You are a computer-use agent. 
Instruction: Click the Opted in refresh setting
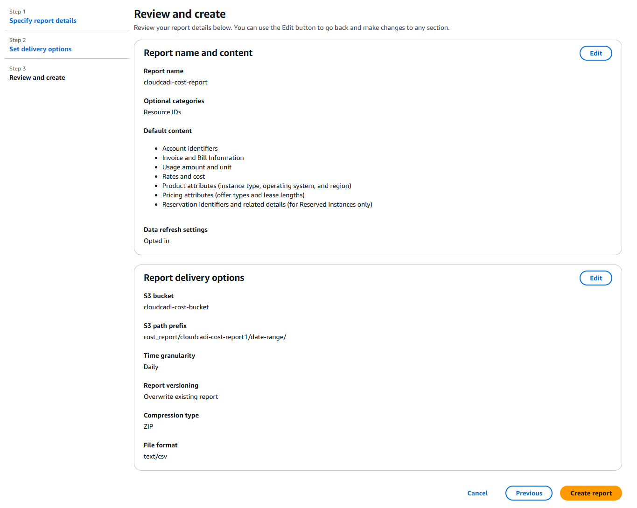coord(156,241)
